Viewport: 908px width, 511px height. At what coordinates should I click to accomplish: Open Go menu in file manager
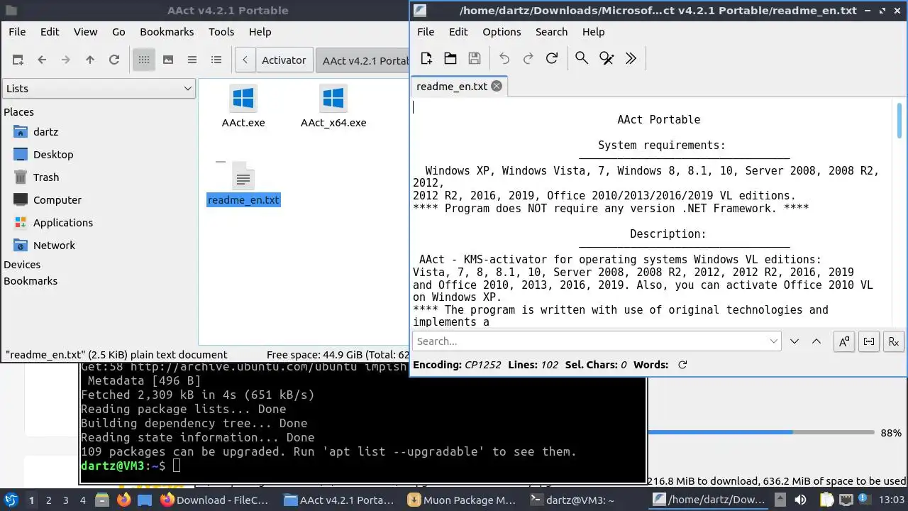tap(118, 32)
